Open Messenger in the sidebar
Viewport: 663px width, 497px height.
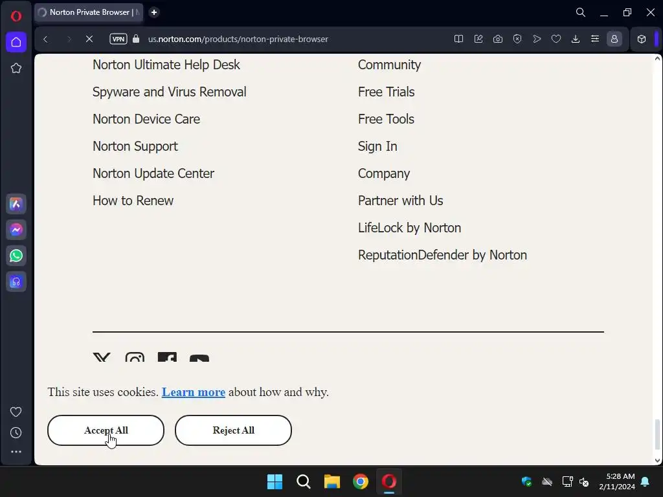16,230
